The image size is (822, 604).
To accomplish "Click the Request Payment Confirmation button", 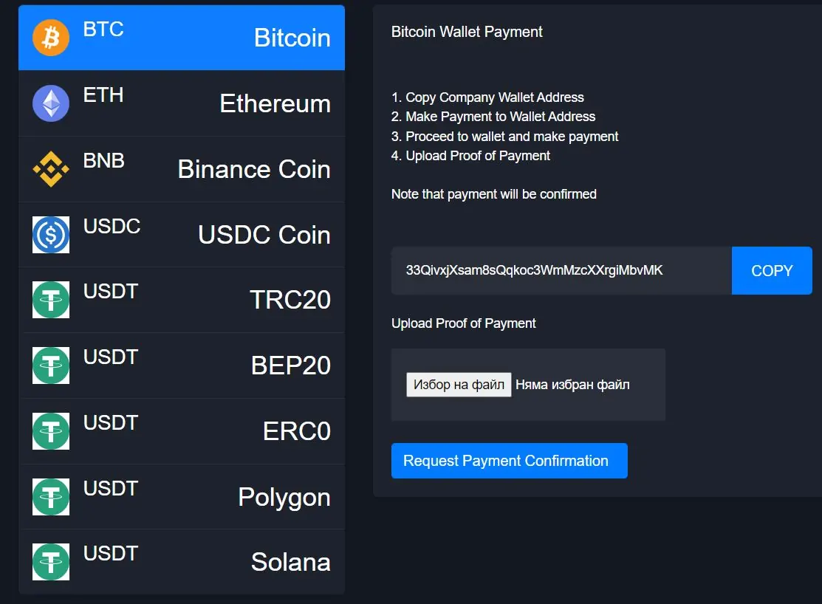I will point(509,461).
